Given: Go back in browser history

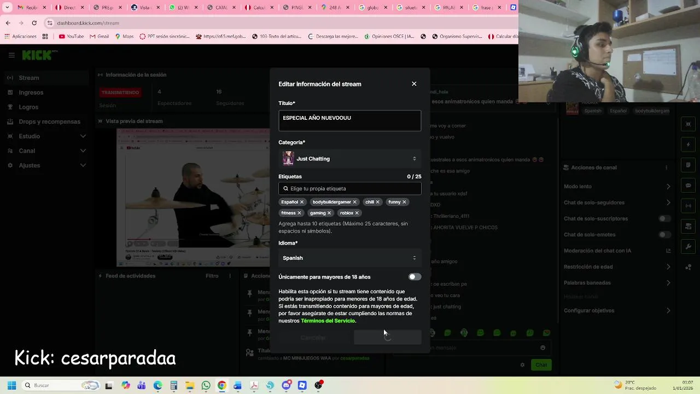Looking at the screenshot, I should (x=8, y=23).
